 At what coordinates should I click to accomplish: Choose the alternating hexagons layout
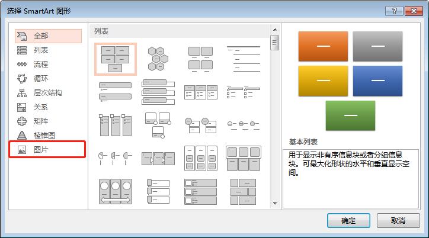coord(158,59)
